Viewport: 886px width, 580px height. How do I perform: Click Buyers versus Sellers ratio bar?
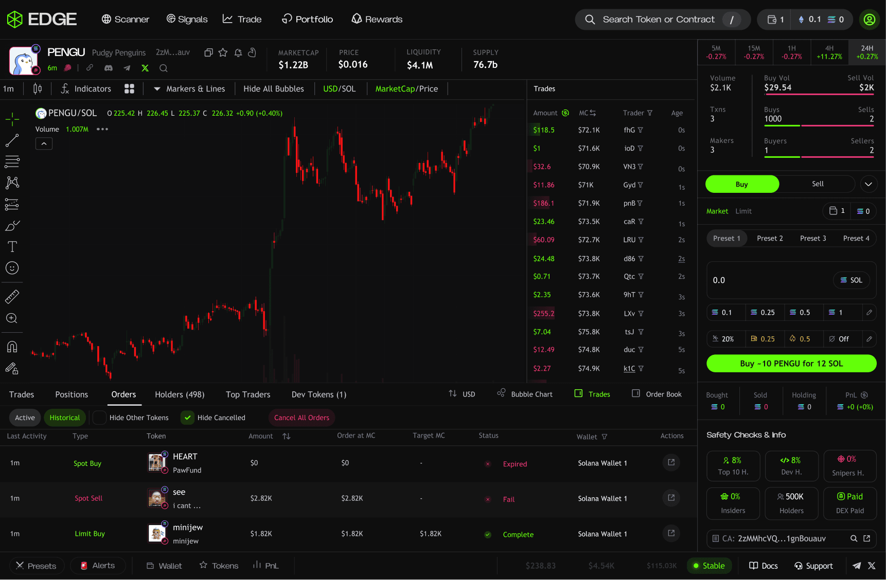point(819,157)
